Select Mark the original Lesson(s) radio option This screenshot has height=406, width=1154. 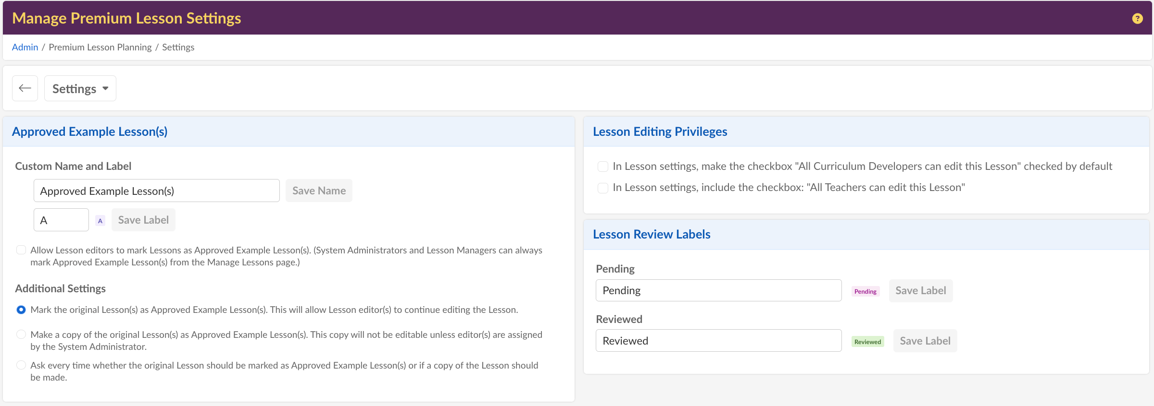pyautogui.click(x=21, y=310)
